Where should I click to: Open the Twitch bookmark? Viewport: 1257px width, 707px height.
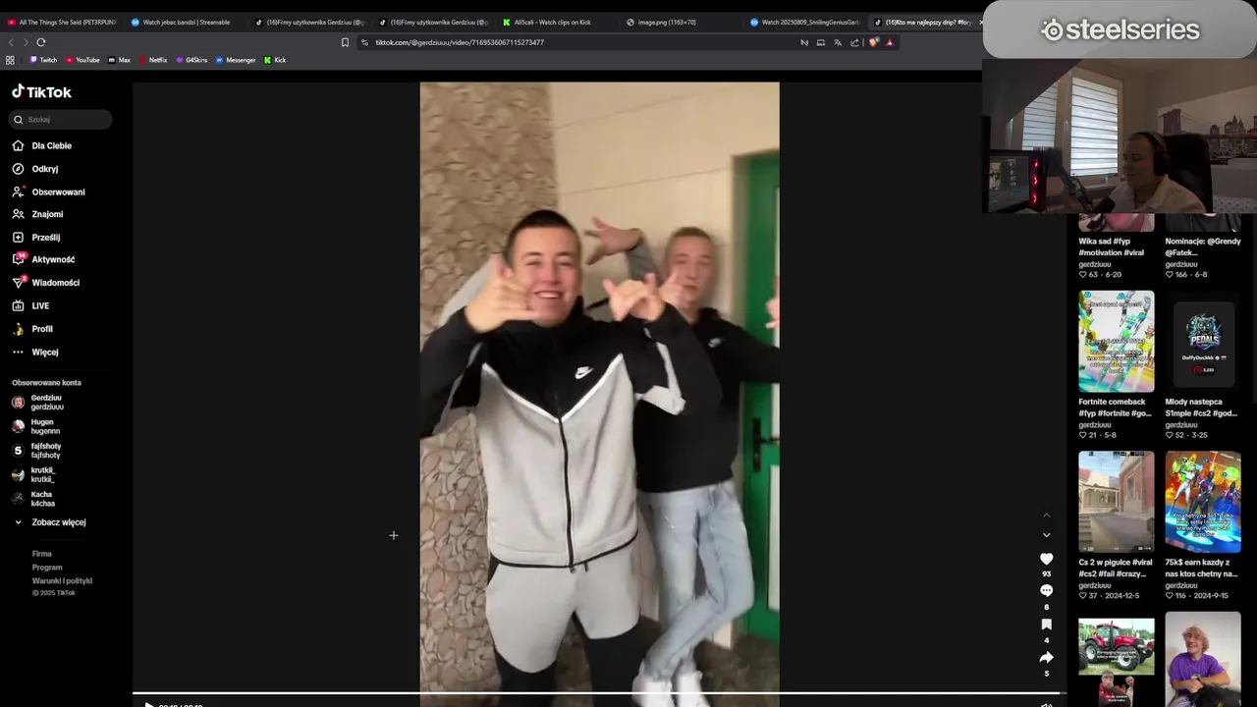(43, 60)
